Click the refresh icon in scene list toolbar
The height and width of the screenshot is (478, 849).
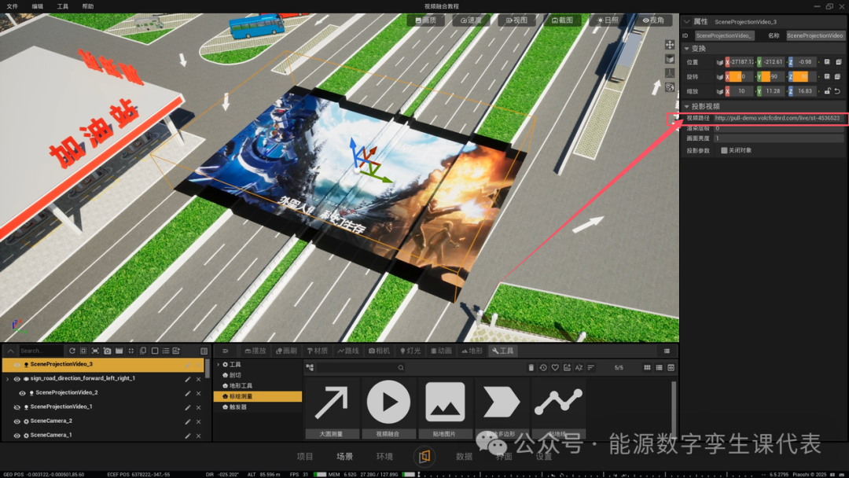(72, 351)
